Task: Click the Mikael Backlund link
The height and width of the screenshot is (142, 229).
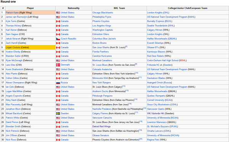Action: (x=14, y=113)
